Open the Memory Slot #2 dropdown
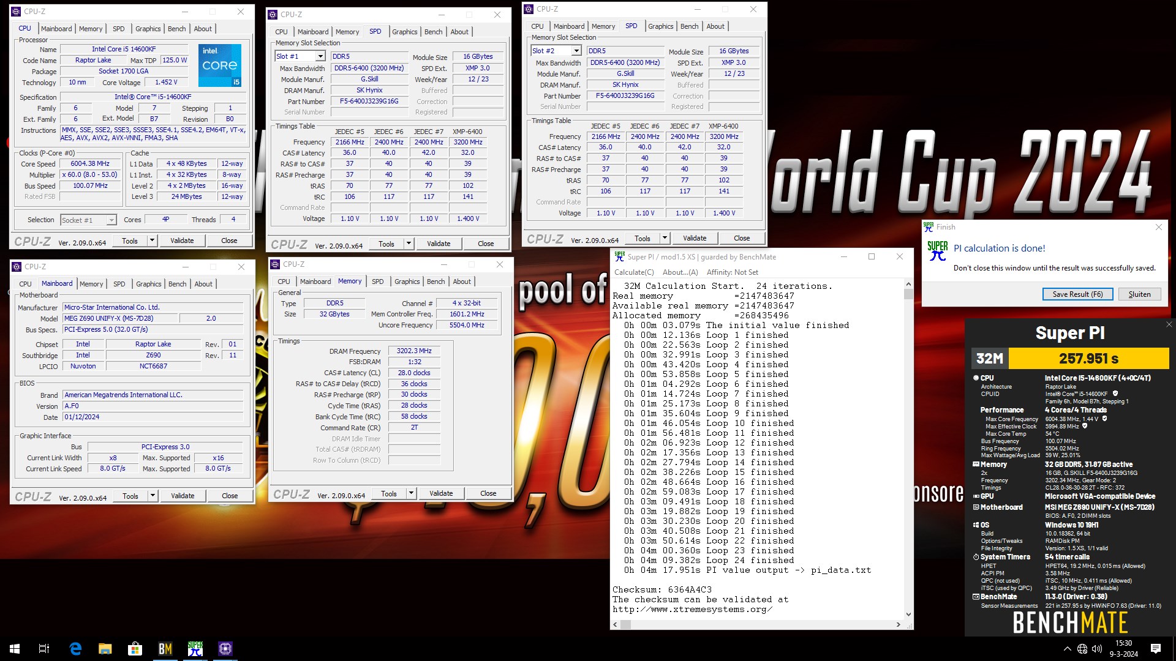Image resolution: width=1176 pixels, height=661 pixels. click(576, 51)
